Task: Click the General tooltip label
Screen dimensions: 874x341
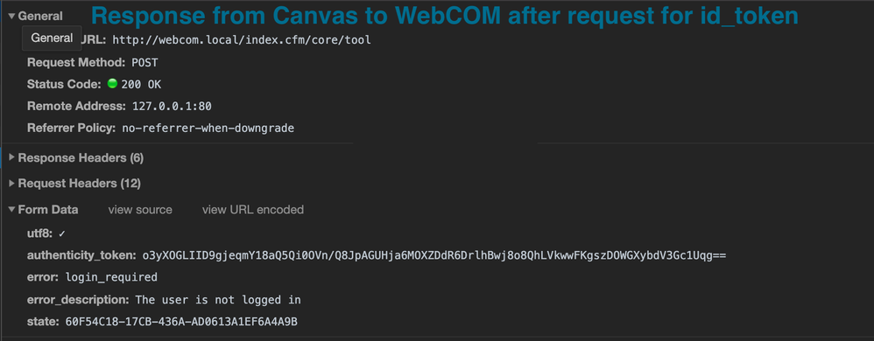Action: coord(52,38)
